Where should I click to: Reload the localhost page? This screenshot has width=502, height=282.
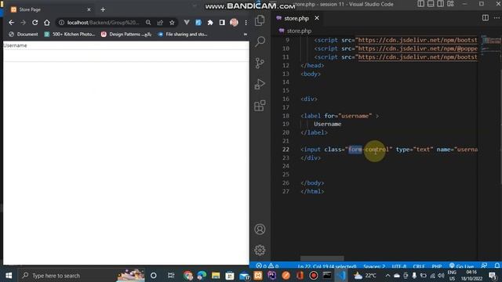tap(35, 23)
